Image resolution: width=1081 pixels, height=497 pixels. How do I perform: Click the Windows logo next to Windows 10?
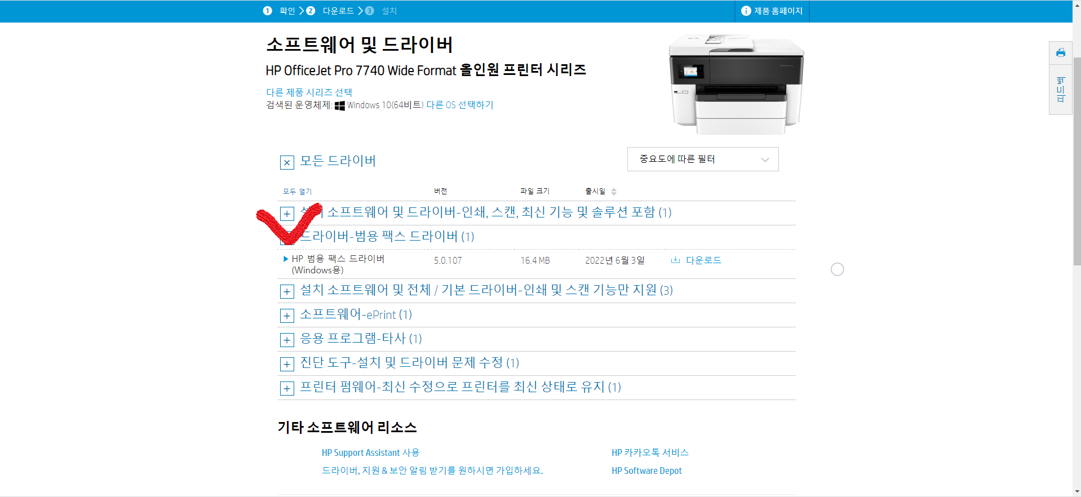[339, 105]
